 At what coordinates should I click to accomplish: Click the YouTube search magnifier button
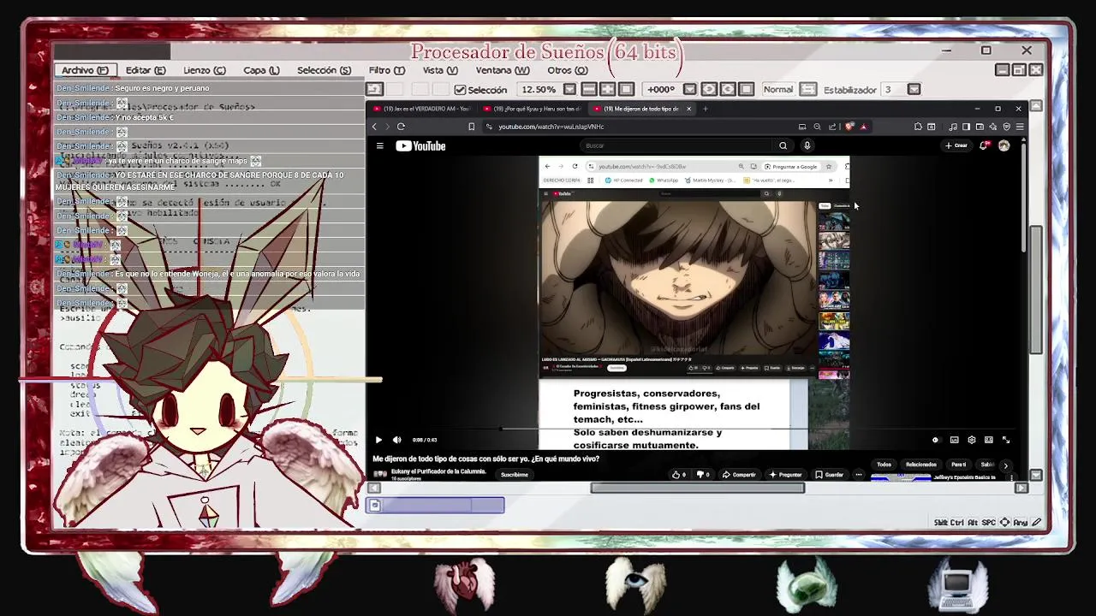(783, 145)
